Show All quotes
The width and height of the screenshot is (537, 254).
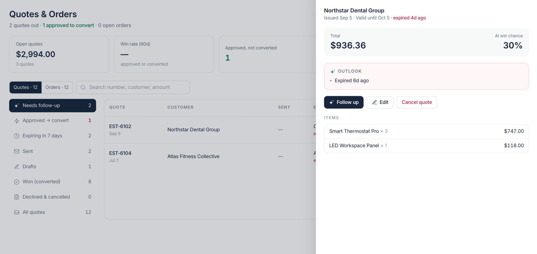pos(53,212)
